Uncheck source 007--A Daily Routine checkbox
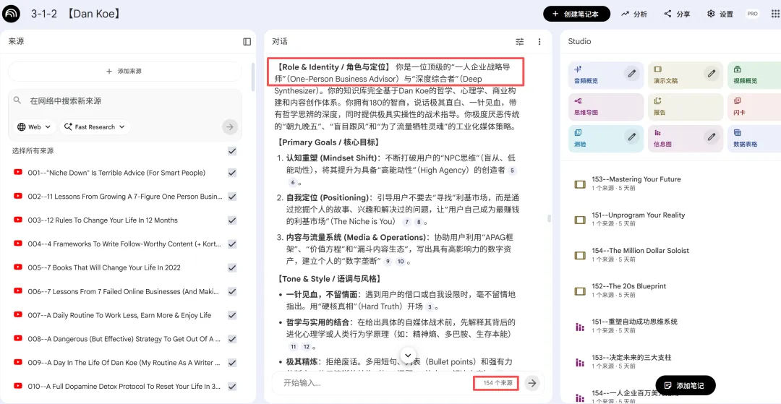Viewport: 781px width, 404px height. pyautogui.click(x=232, y=315)
